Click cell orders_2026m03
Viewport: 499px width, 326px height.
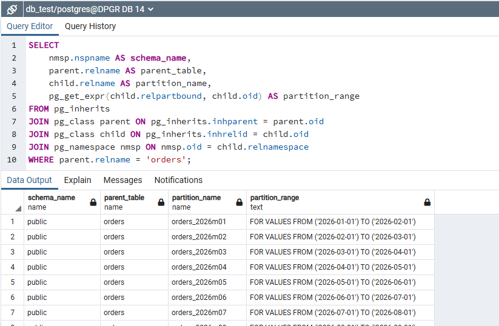(x=207, y=252)
